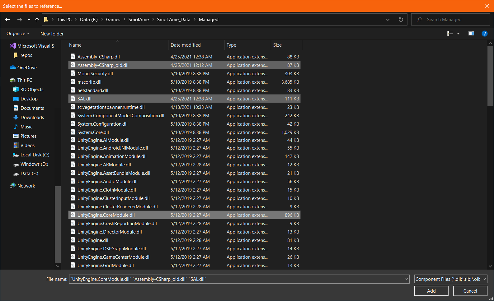The image size is (494, 301).
Task: Open recent locations dropdown arrow
Action: [x=29, y=20]
